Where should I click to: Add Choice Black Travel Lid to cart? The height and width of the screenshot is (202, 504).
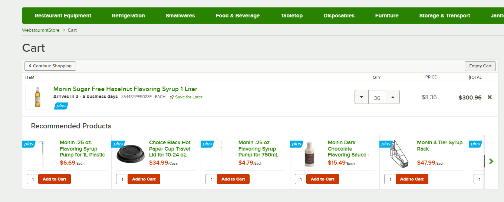click(144, 179)
